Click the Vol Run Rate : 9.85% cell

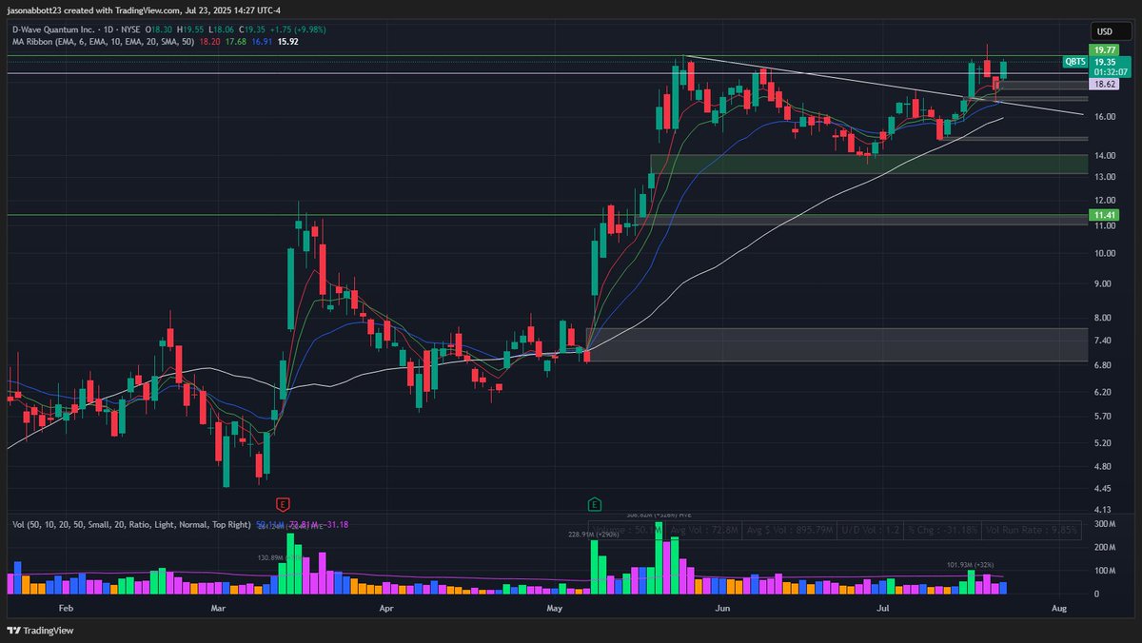click(1034, 530)
